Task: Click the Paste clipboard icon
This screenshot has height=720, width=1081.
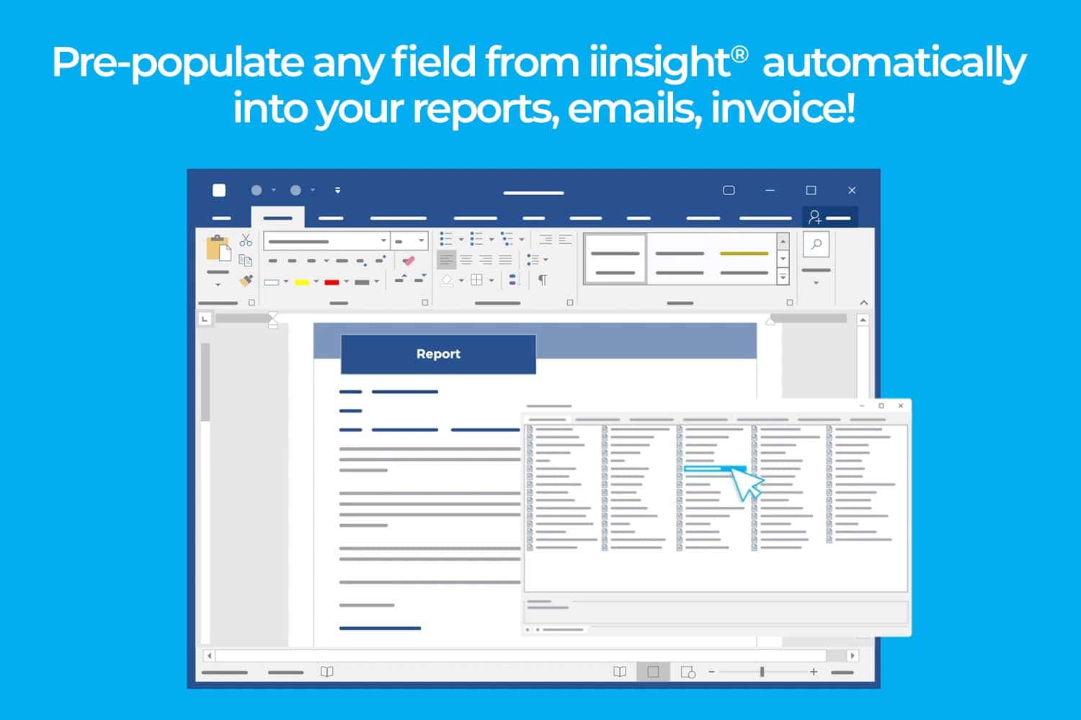Action: click(x=218, y=248)
